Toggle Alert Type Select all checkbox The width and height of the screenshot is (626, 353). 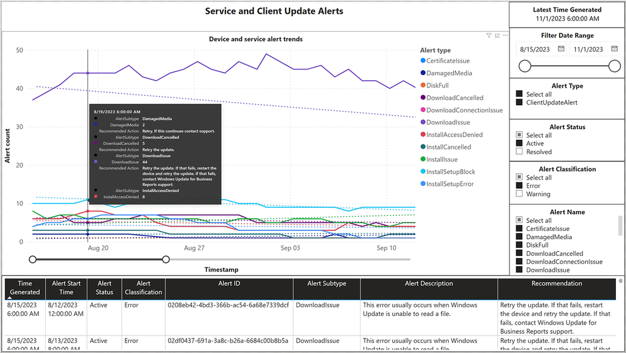[x=519, y=94]
